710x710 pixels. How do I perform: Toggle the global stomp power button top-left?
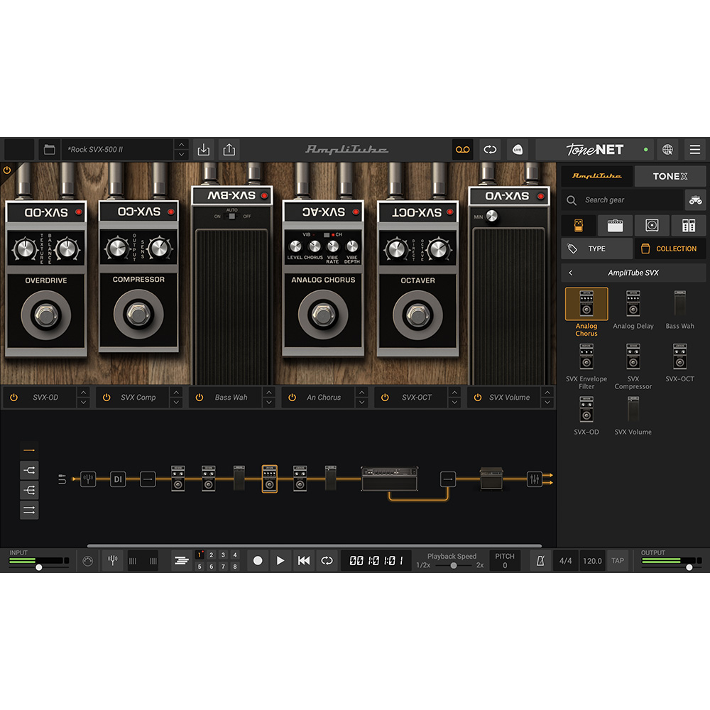(x=7, y=170)
